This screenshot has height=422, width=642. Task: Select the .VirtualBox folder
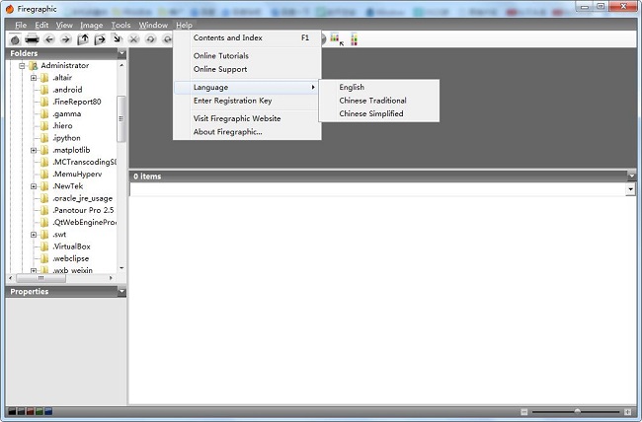click(x=72, y=246)
